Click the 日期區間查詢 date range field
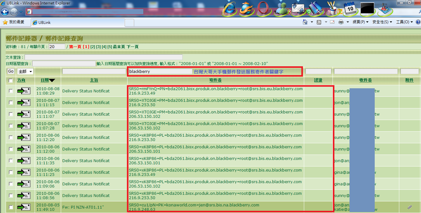Image resolution: width=421 pixels, height=213 pixels. (64, 63)
